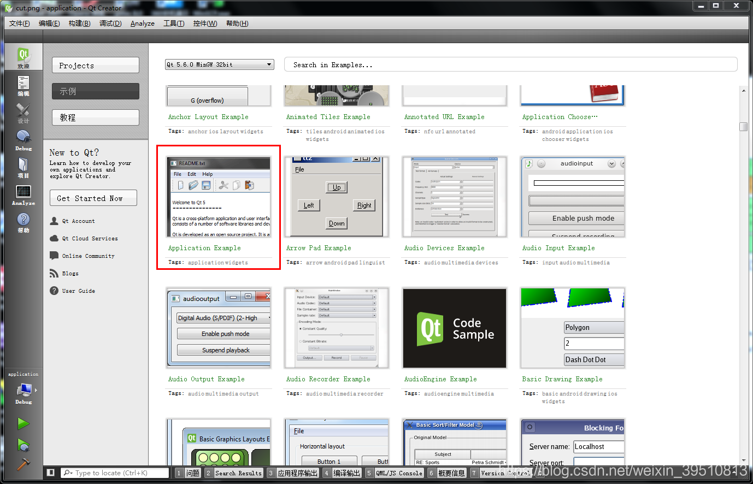Open the 文件(F) menu
The width and height of the screenshot is (753, 484).
tap(20, 23)
